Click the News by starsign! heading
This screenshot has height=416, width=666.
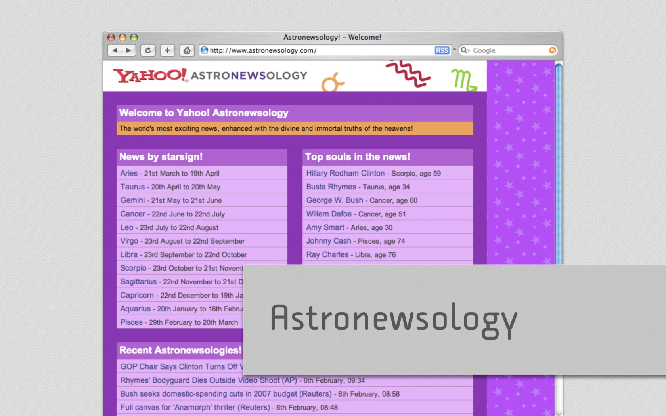161,157
